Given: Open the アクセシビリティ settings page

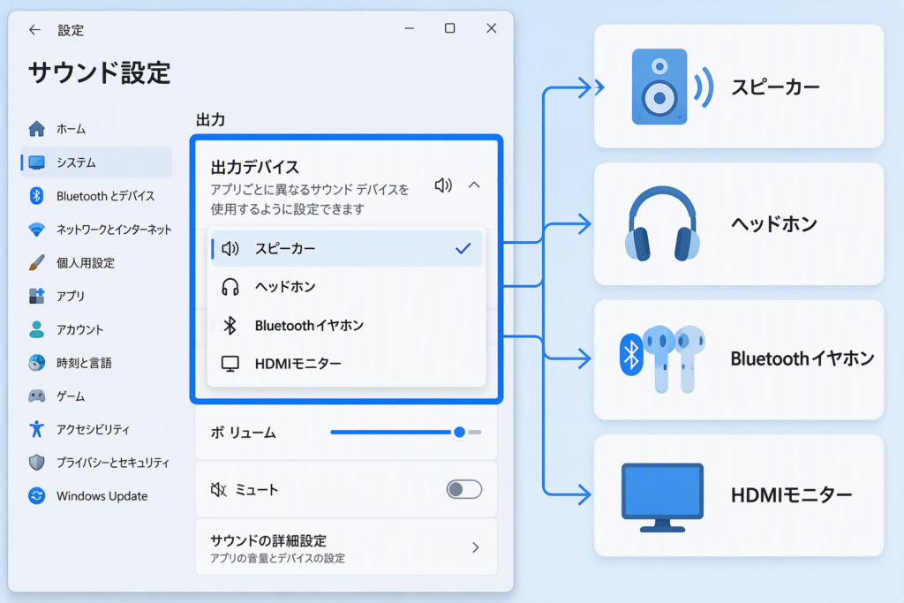Looking at the screenshot, I should 96,429.
